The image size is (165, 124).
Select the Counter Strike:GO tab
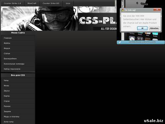(51, 3)
